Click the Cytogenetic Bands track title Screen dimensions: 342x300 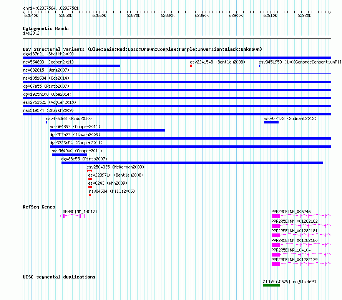[x=46, y=28]
